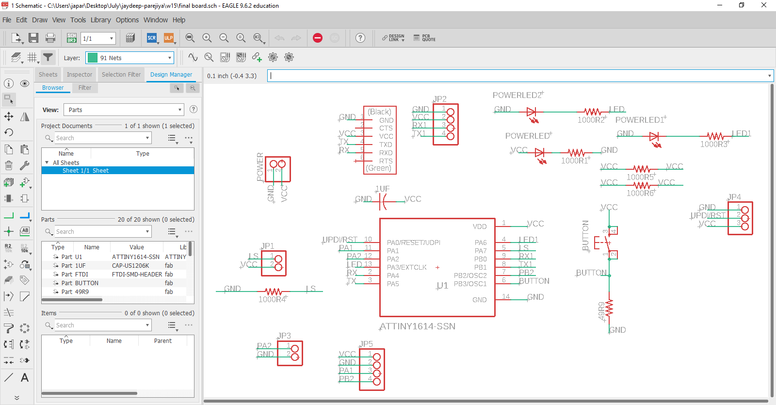The image size is (776, 405).
Task: Switch to the Inspector tab
Action: click(x=80, y=75)
